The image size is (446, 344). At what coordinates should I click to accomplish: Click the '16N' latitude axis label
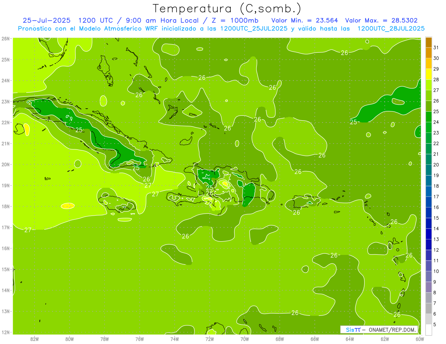[x=5, y=248]
